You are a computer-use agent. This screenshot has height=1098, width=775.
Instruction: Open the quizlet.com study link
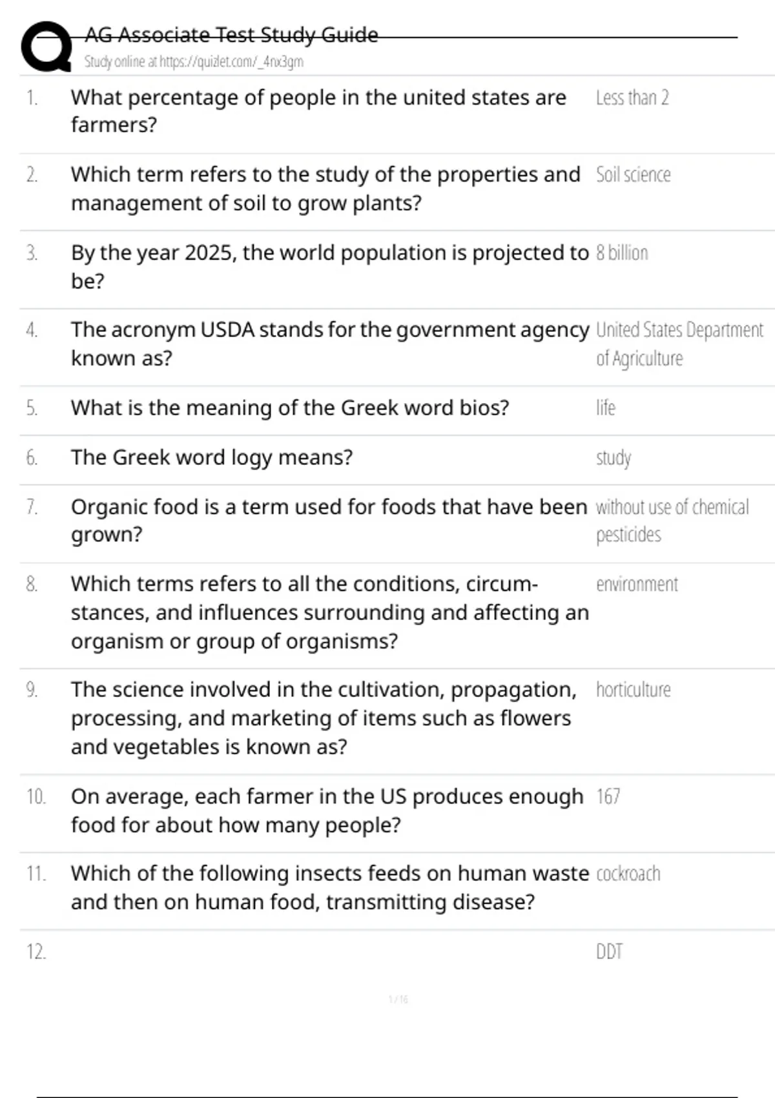(194, 62)
